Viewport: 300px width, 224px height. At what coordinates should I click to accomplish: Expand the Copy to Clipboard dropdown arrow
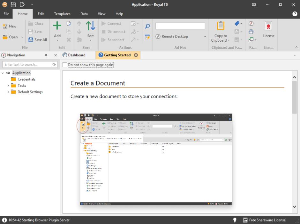tap(229, 40)
